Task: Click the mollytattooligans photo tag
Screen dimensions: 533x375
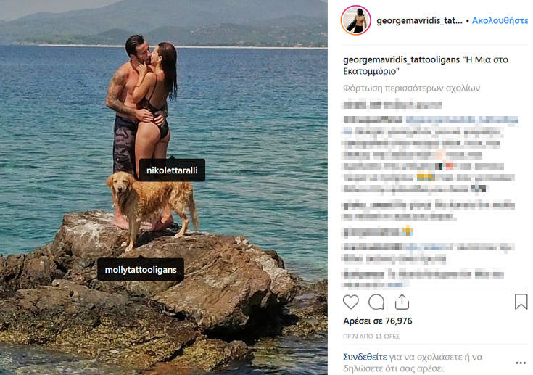Action: pyautogui.click(x=141, y=270)
